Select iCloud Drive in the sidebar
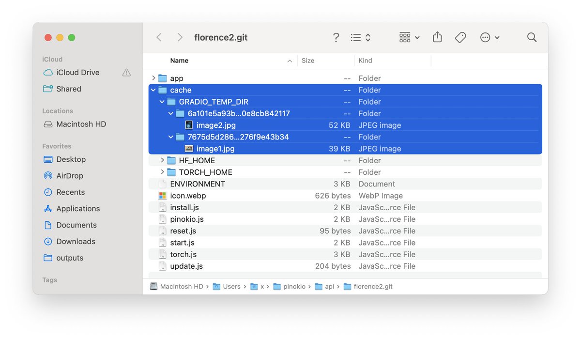The width and height of the screenshot is (581, 338). click(77, 72)
